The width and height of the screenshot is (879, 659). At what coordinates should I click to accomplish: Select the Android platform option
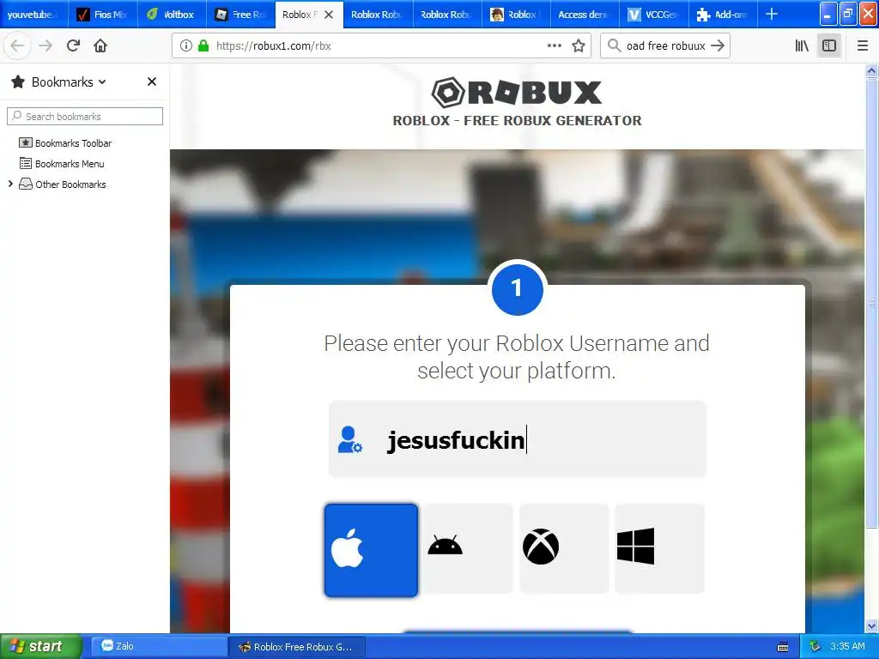point(468,548)
